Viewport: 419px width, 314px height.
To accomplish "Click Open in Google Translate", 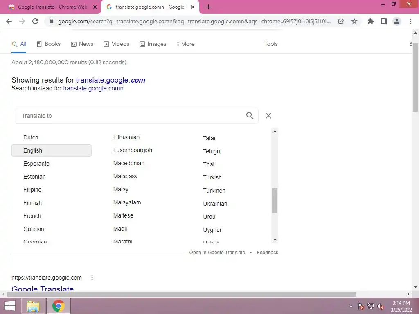I will coord(217,253).
